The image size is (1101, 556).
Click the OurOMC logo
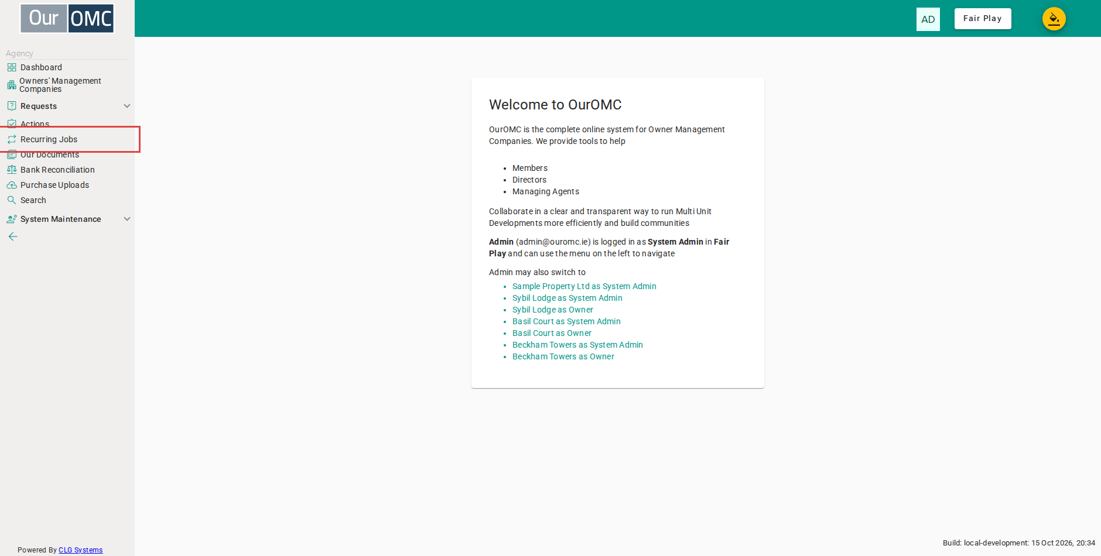click(67, 18)
